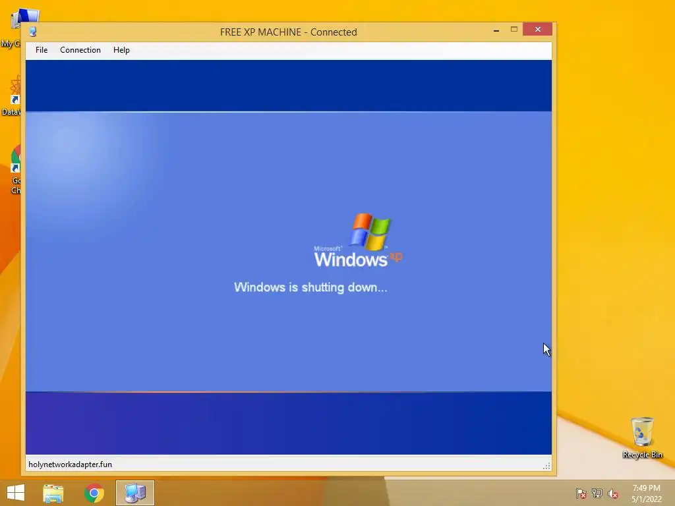
Task: Click the virtual machine connection taskbar icon
Action: pos(135,493)
